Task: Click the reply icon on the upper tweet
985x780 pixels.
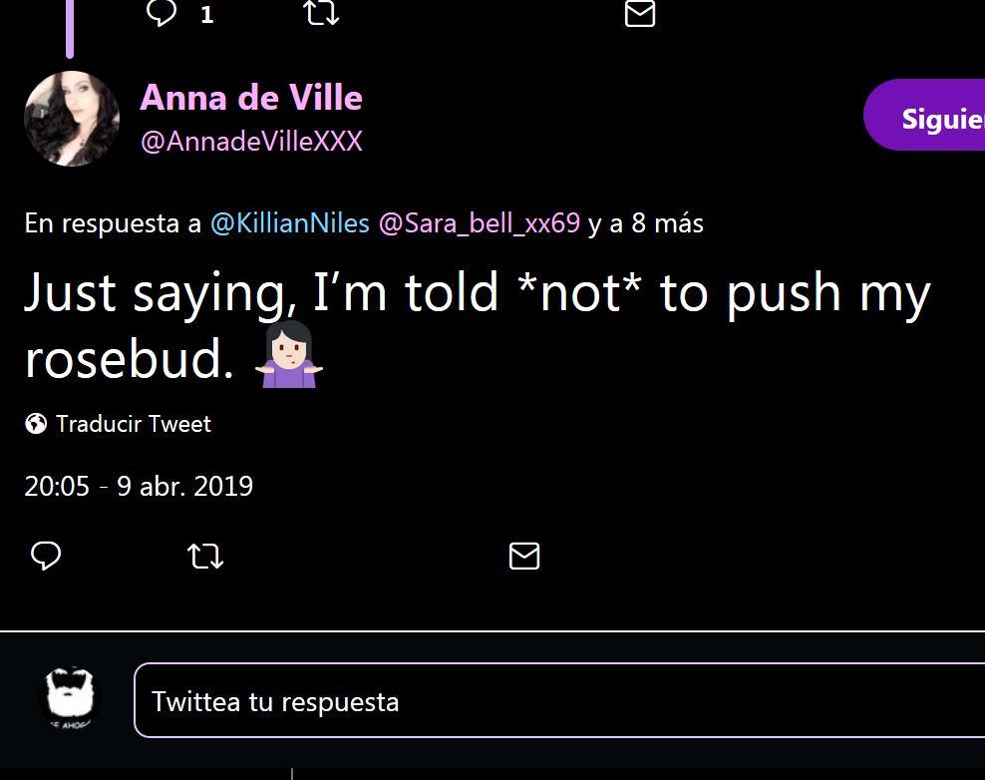Action: 162,13
